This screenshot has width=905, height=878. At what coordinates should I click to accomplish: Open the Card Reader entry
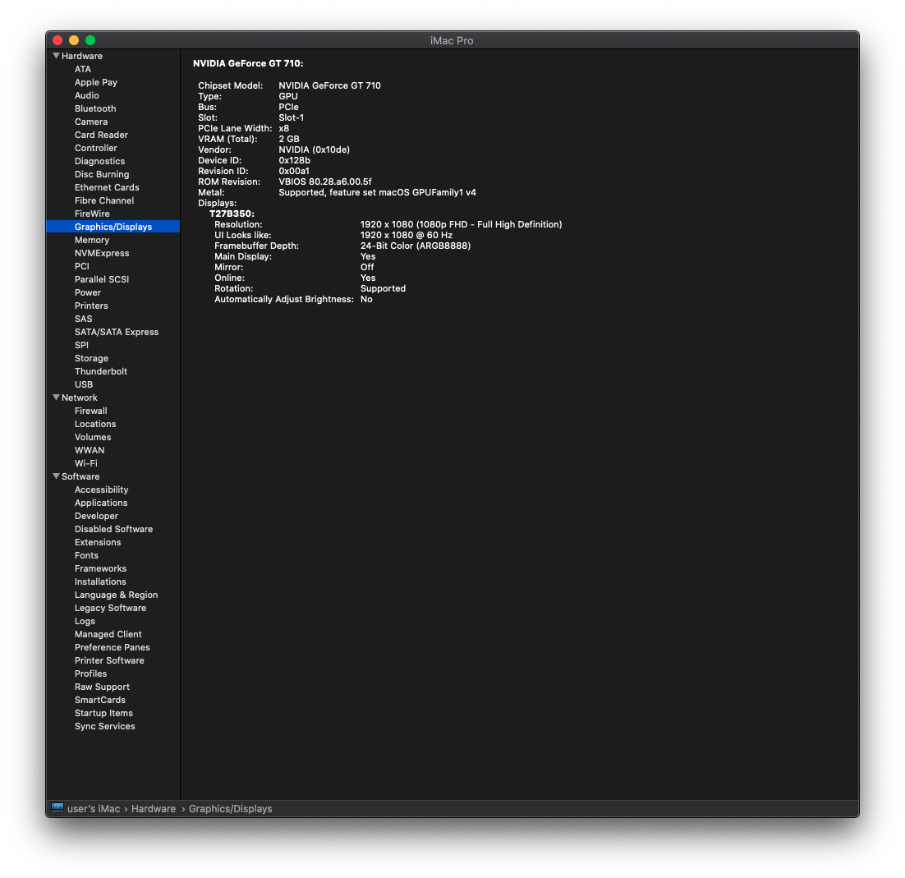101,135
